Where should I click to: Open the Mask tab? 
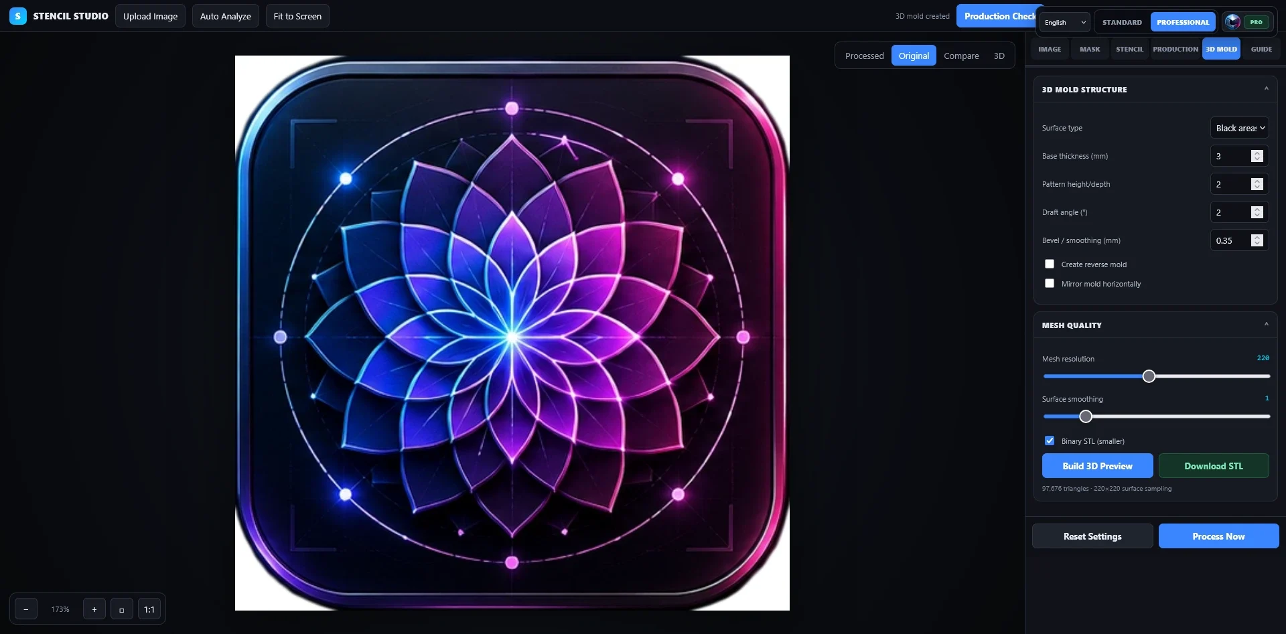tap(1090, 49)
